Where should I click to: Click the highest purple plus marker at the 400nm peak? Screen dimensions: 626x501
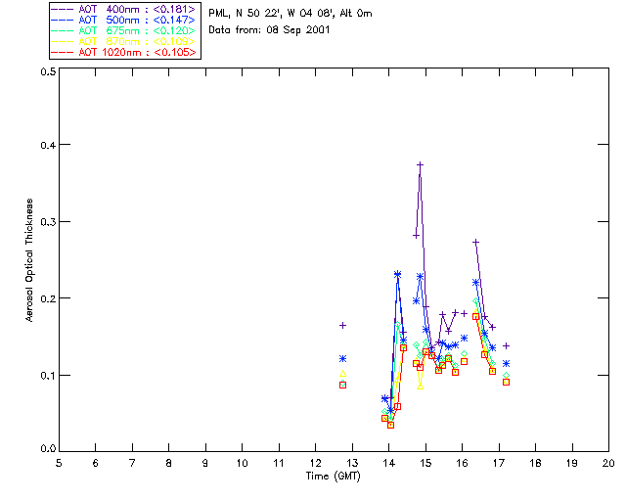tap(420, 164)
